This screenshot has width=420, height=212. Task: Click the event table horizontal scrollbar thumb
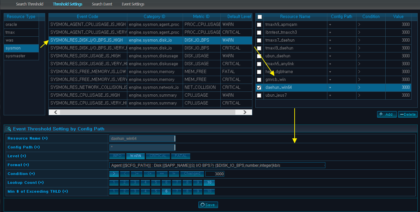[148, 112]
